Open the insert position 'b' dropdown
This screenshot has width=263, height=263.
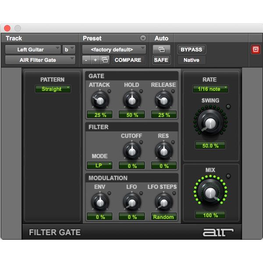pyautogui.click(x=69, y=50)
